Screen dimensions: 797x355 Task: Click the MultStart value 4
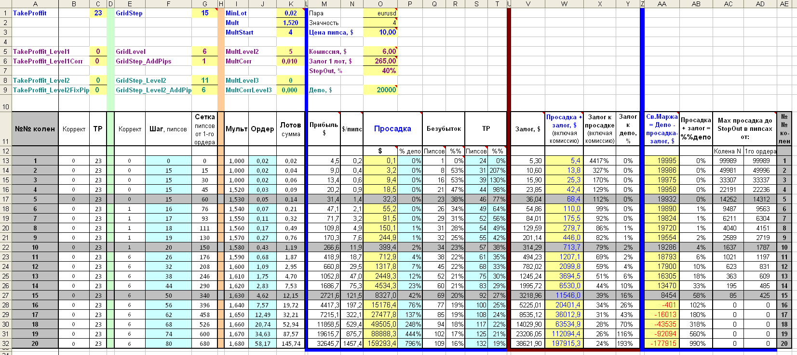pyautogui.click(x=291, y=32)
